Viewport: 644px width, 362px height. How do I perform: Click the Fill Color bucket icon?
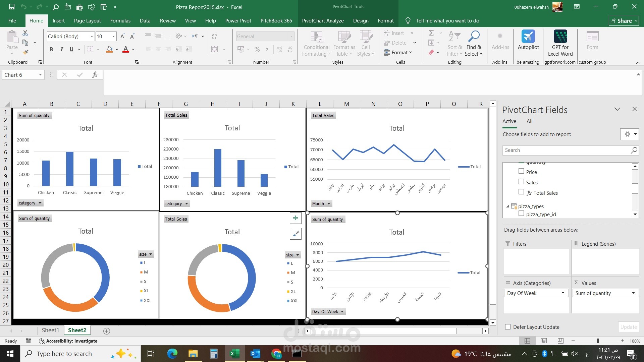pos(109,49)
